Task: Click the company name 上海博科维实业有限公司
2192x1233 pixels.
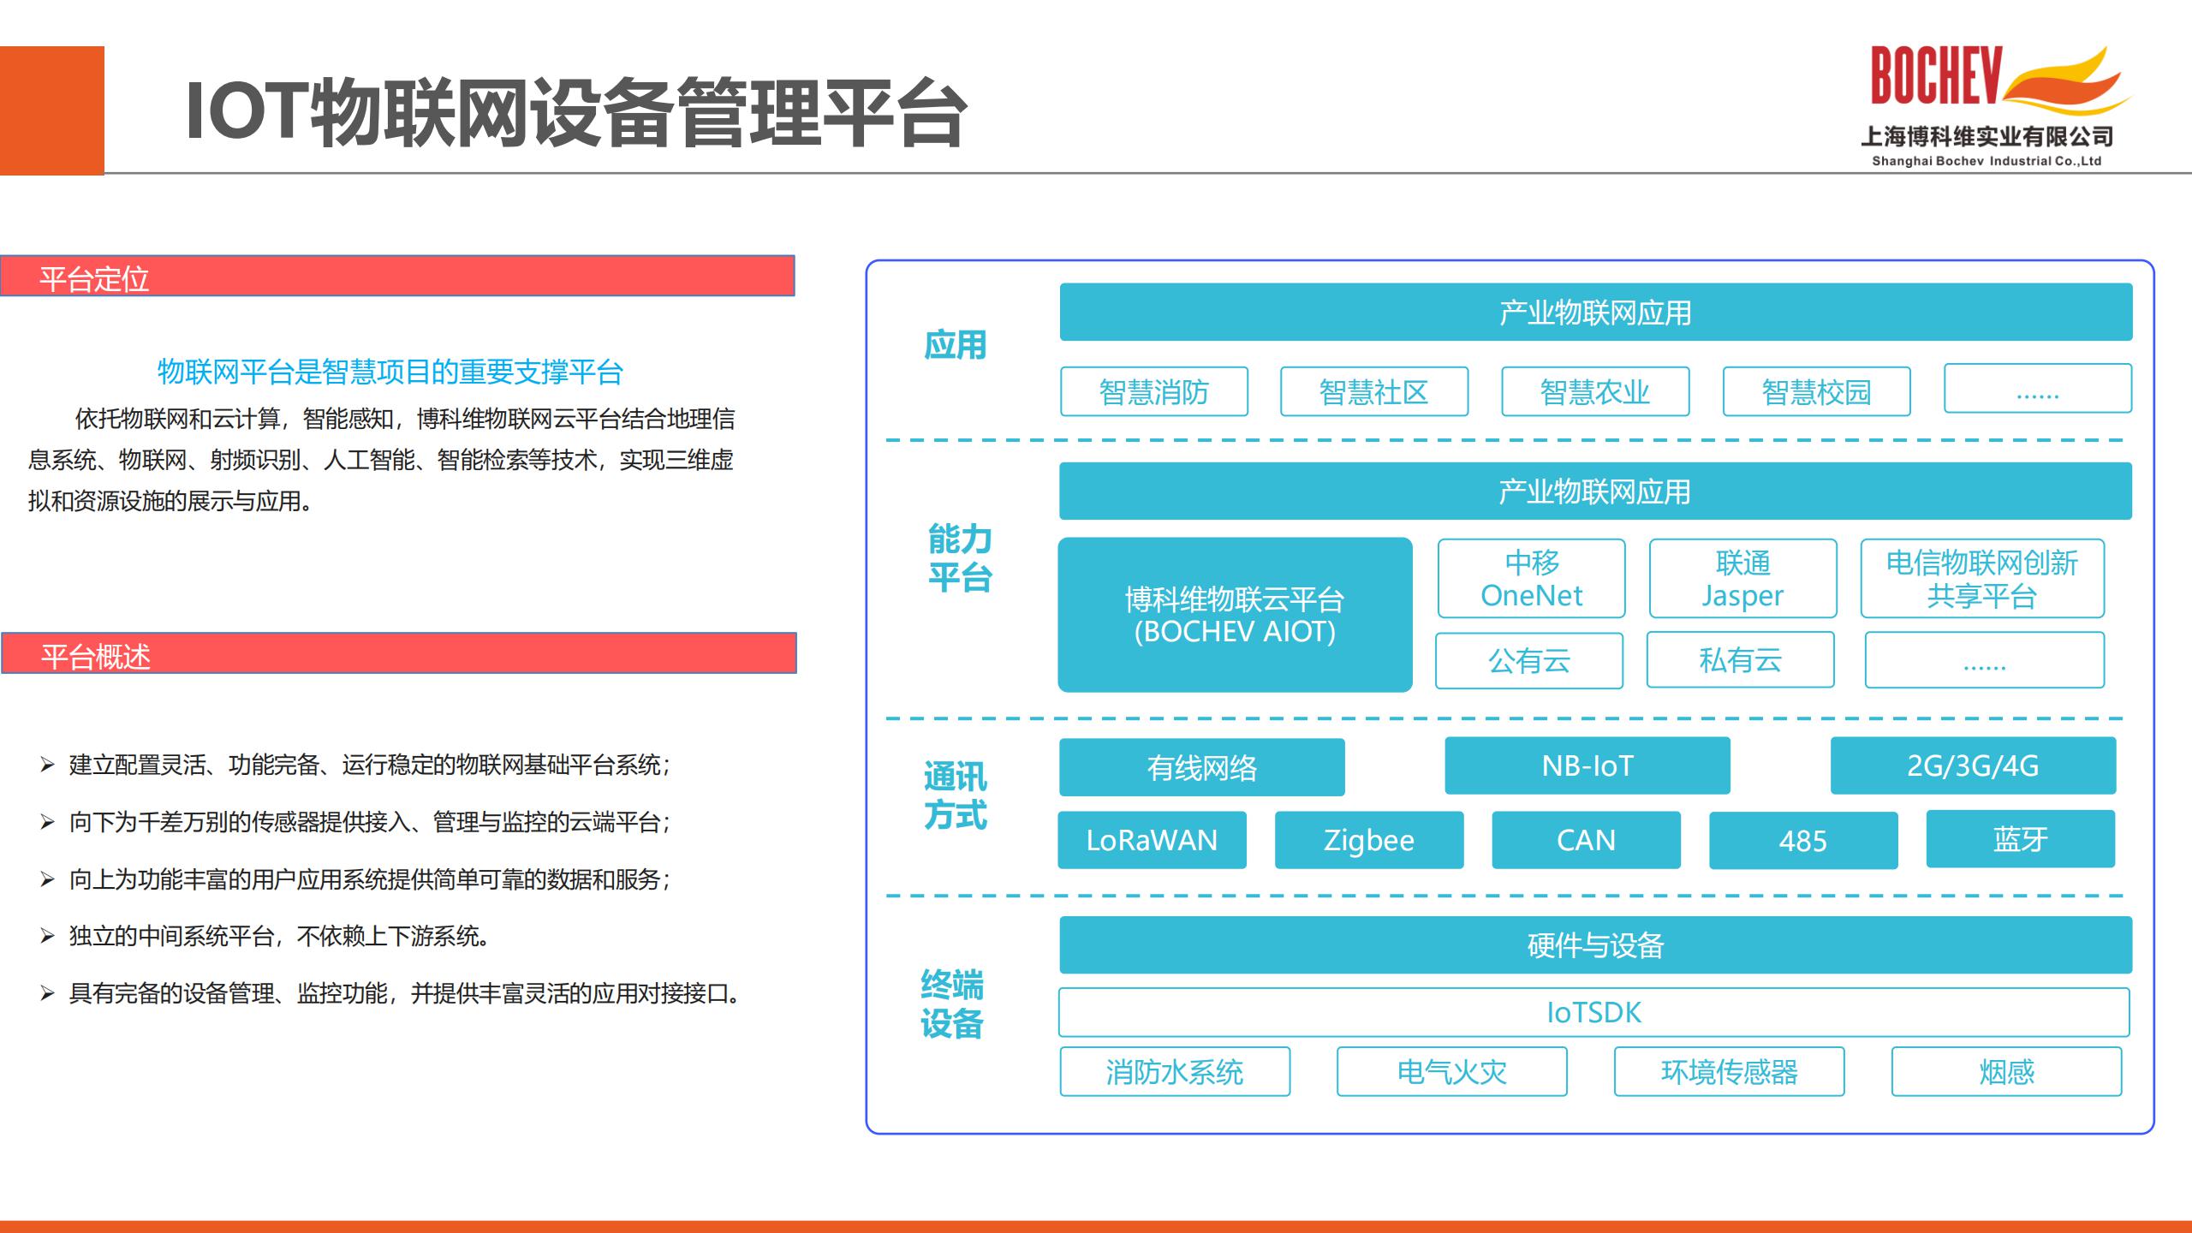Action: pos(1987,136)
